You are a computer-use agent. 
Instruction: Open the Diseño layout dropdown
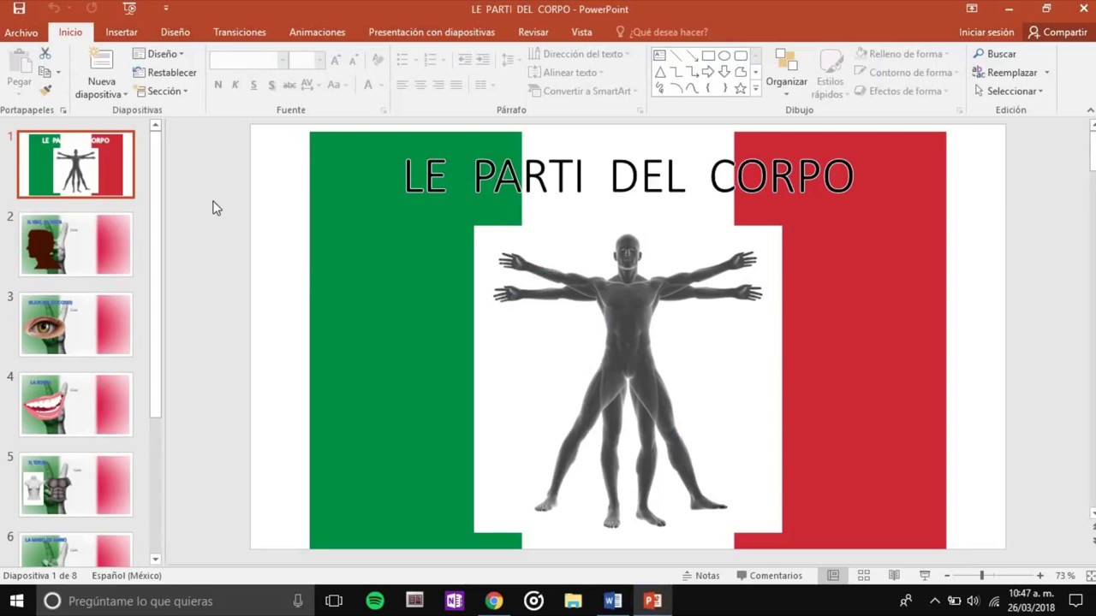pos(158,54)
